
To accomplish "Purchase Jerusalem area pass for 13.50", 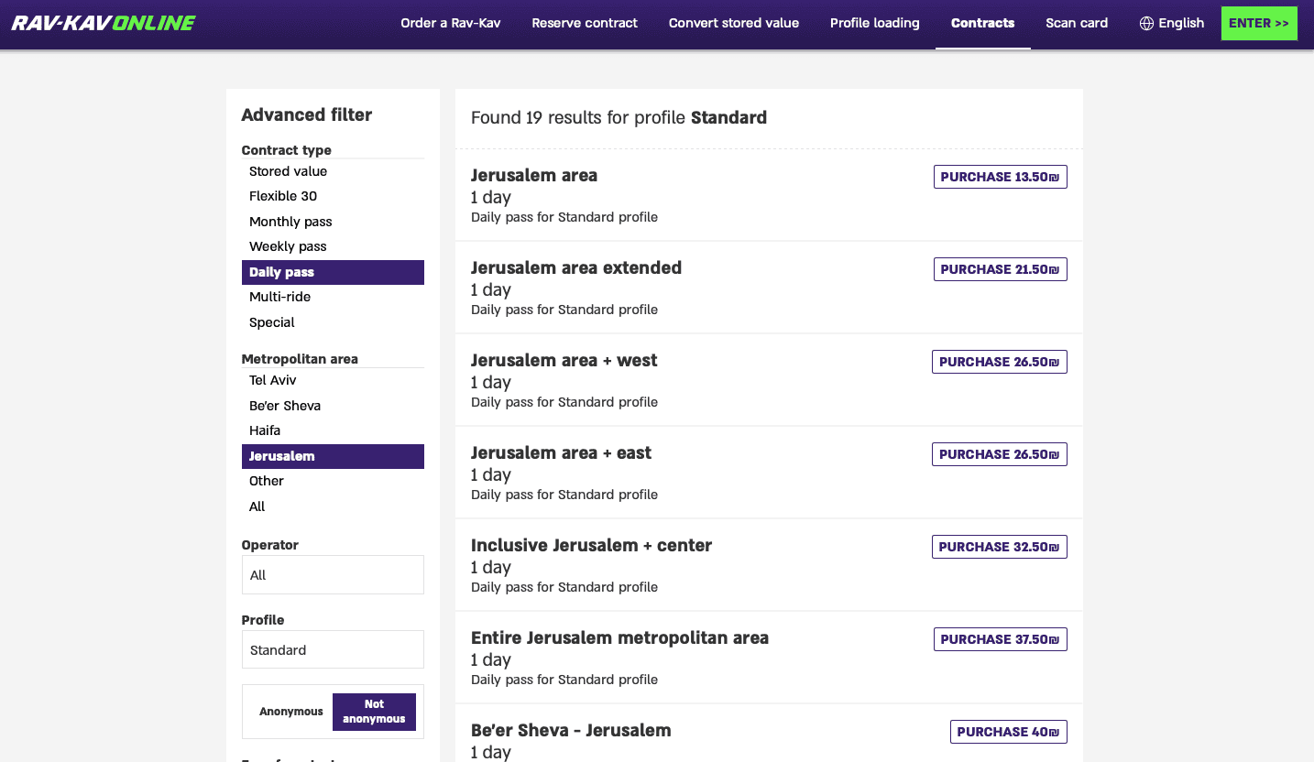I will click(1001, 177).
